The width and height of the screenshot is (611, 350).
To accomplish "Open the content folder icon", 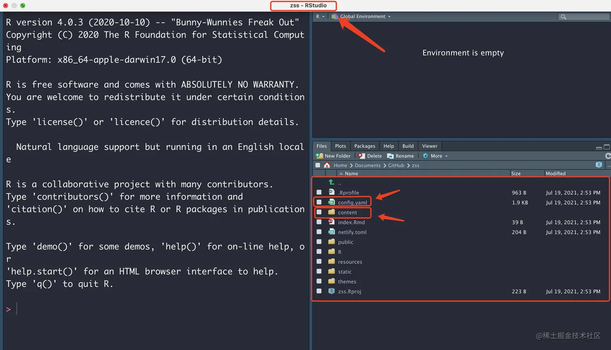I will (331, 212).
